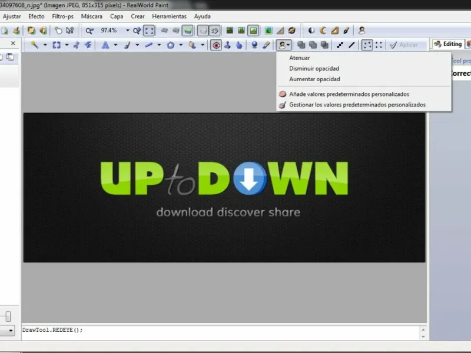The height and width of the screenshot is (353, 471).
Task: Select the Line drawing tool
Action: (x=149, y=45)
